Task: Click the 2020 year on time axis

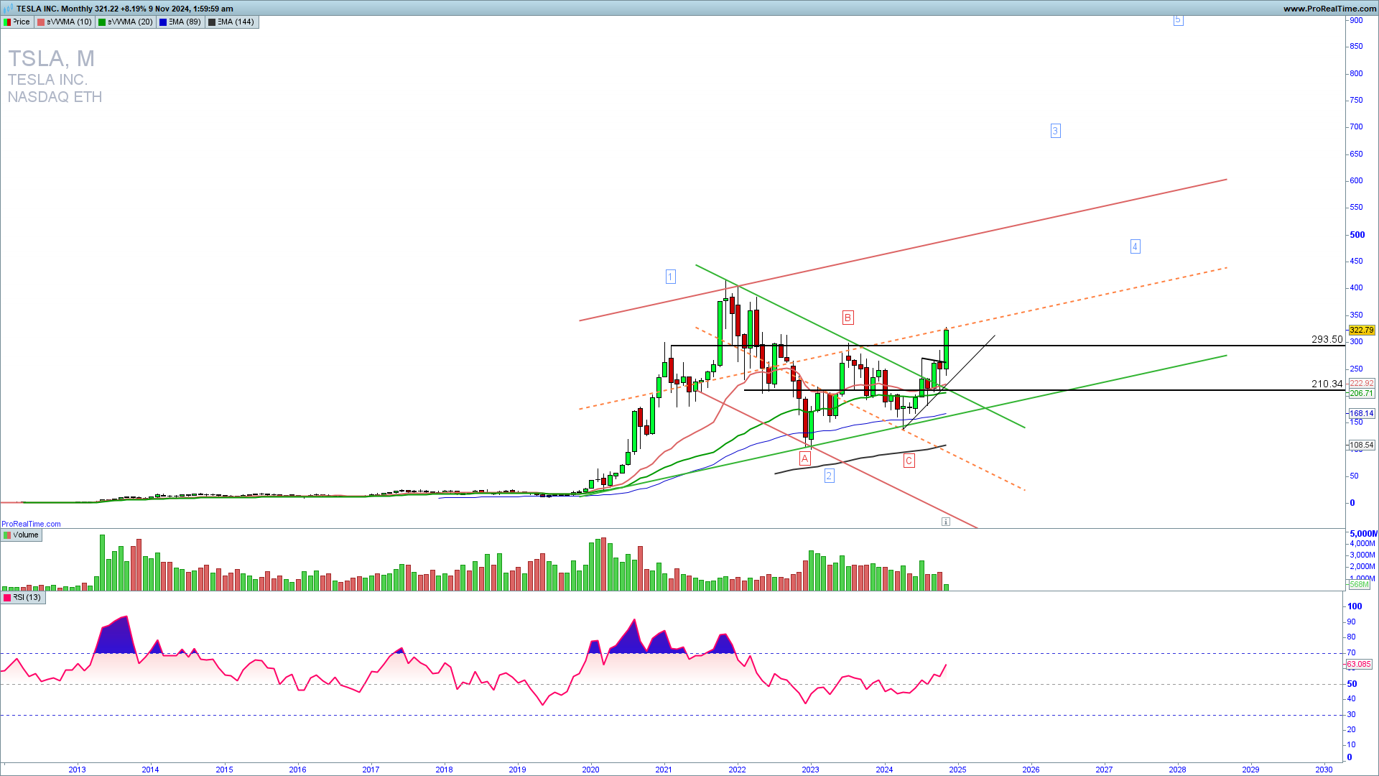Action: 590,770
